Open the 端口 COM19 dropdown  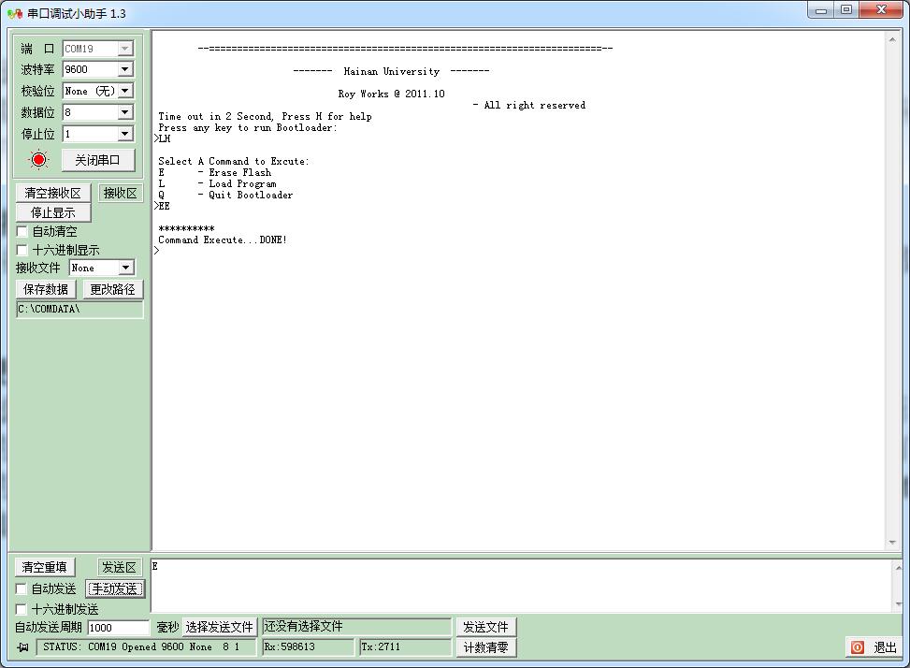(x=124, y=49)
